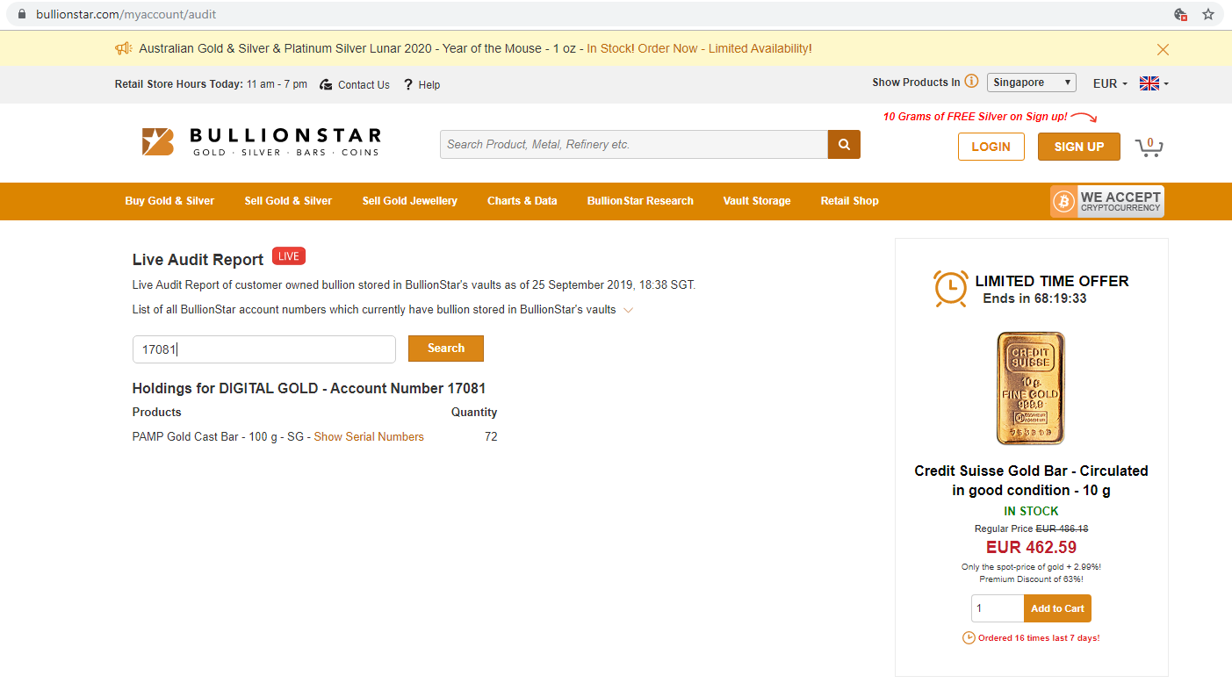Open Buy Gold & Silver menu

[169, 201]
